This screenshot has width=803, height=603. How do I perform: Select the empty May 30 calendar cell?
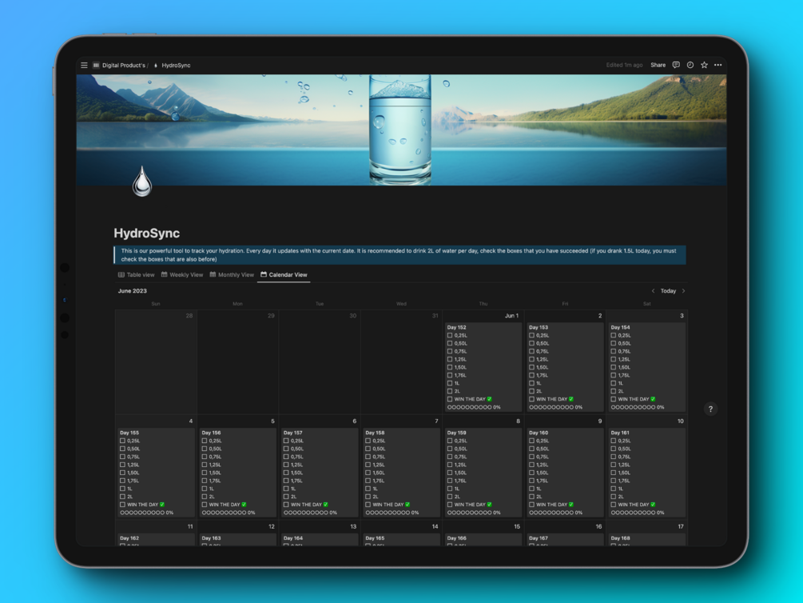coord(320,362)
